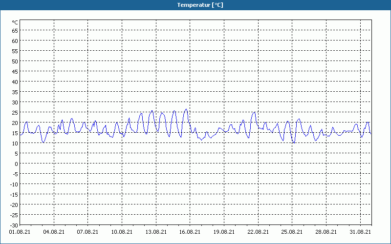
Task: Click the 25.08.21 date label
Action: [292, 232]
